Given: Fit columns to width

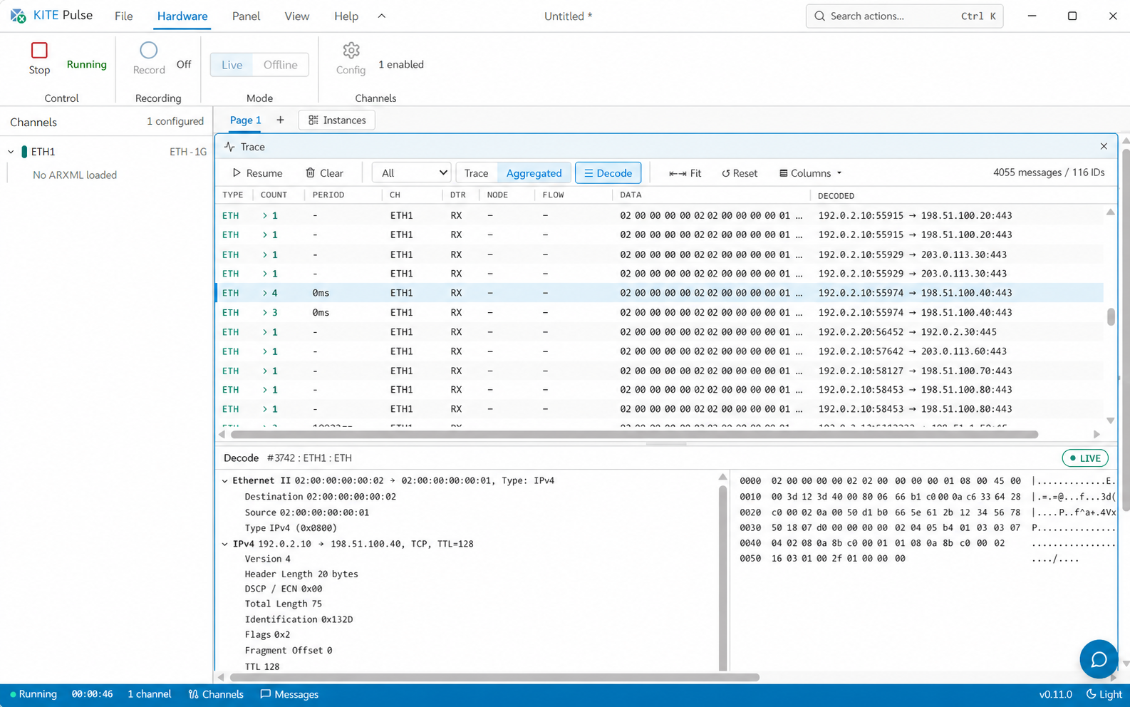Looking at the screenshot, I should click(x=685, y=172).
